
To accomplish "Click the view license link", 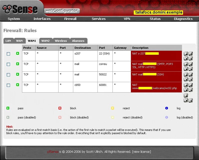I will (x=142, y=152).
